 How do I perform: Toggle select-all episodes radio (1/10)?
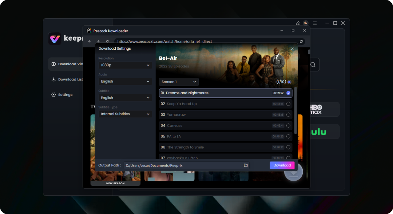coord(290,82)
